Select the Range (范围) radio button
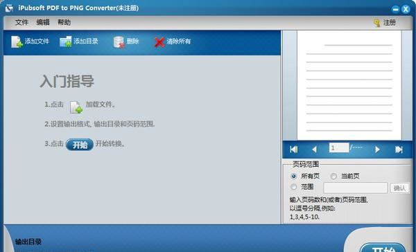416x252 pixels. [x=294, y=187]
